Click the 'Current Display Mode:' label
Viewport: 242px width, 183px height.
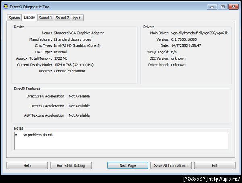click(x=35, y=65)
